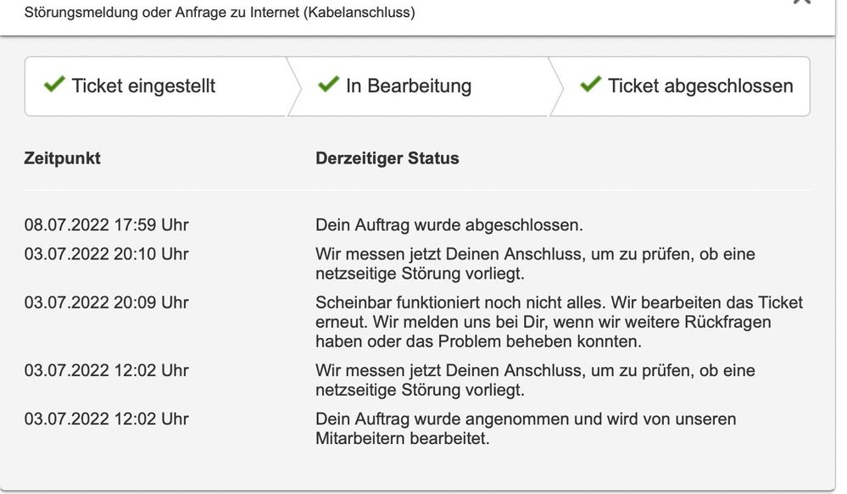The height and width of the screenshot is (494, 847).
Task: Click "Dein Auftrag wurde abgeschlossen" status text
Action: tap(449, 225)
